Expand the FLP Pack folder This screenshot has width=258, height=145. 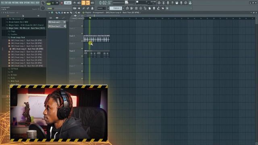pyautogui.click(x=15, y=69)
